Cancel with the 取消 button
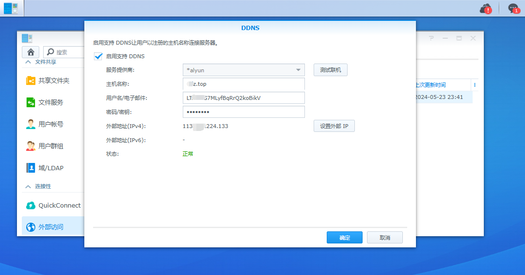This screenshot has width=525, height=275. tap(385, 238)
